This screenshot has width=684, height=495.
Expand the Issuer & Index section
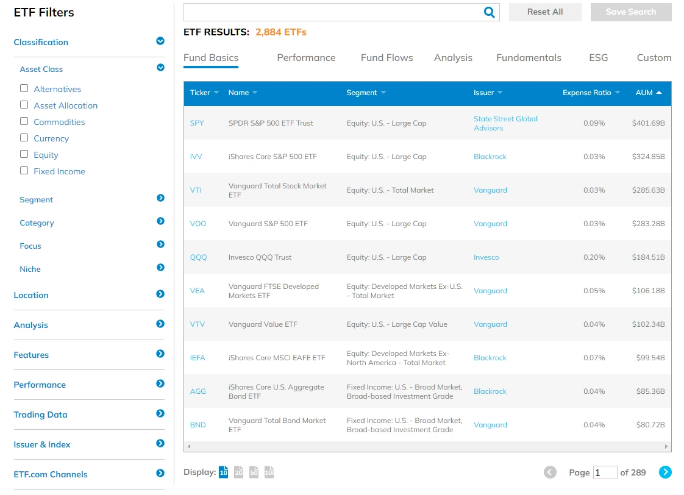click(160, 444)
